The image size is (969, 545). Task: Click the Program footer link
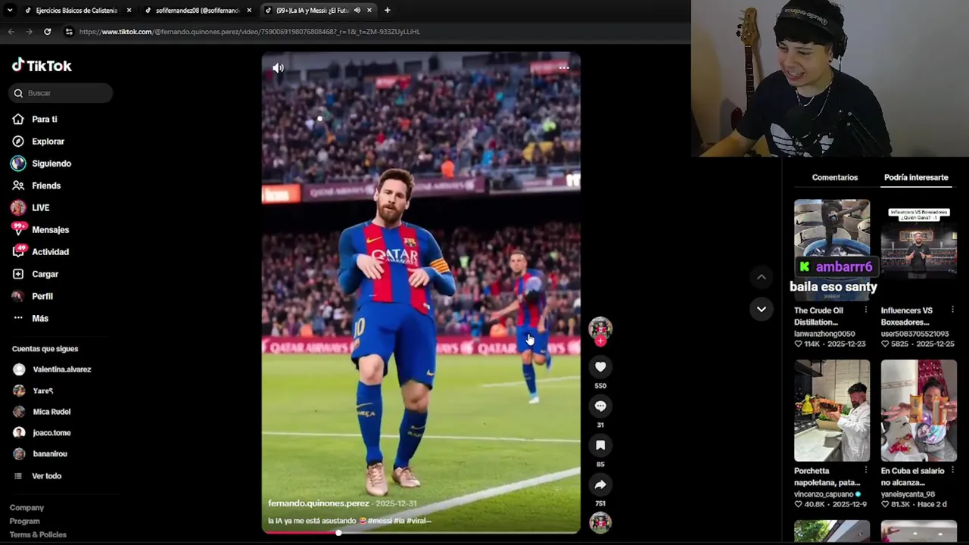[24, 522]
